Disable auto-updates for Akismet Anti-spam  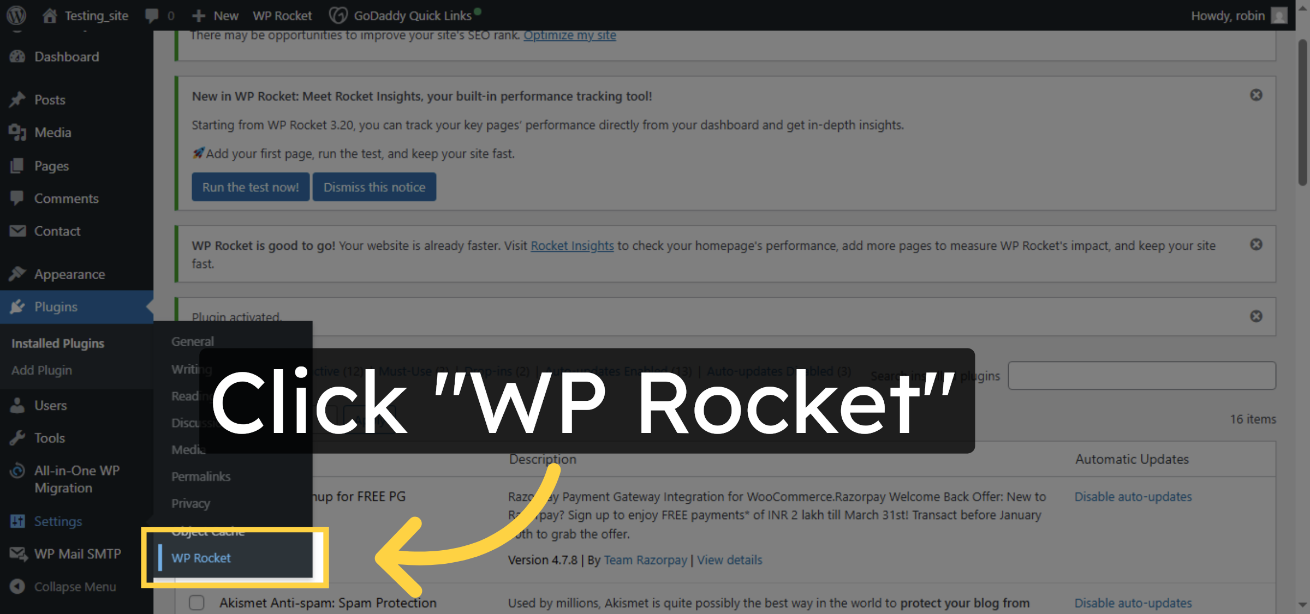[x=1133, y=603]
